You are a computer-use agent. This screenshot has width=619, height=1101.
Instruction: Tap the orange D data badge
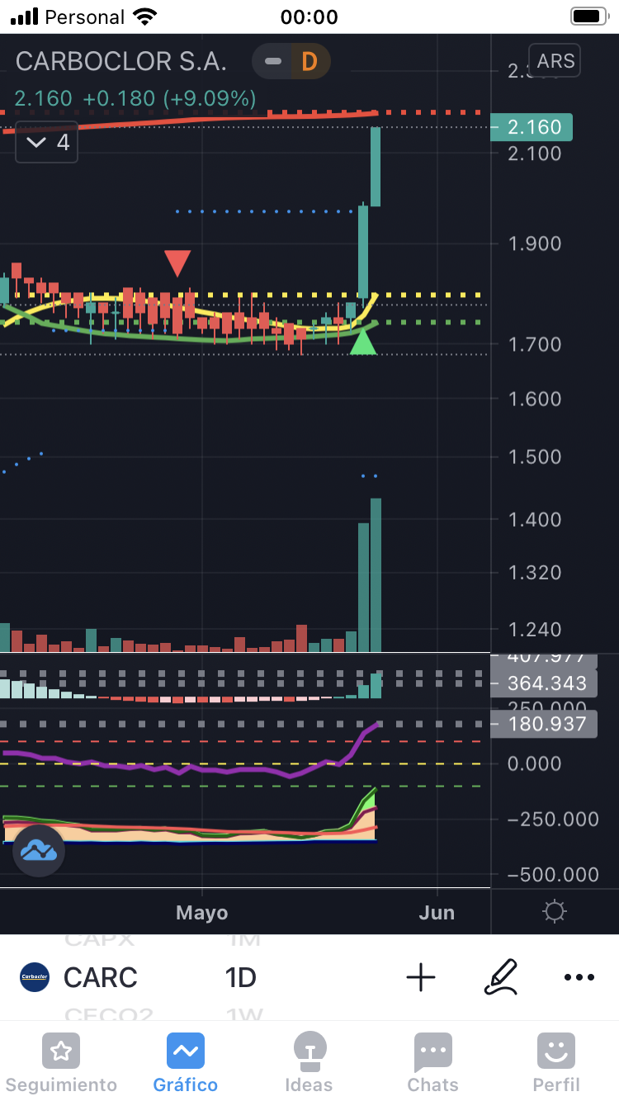click(x=309, y=61)
